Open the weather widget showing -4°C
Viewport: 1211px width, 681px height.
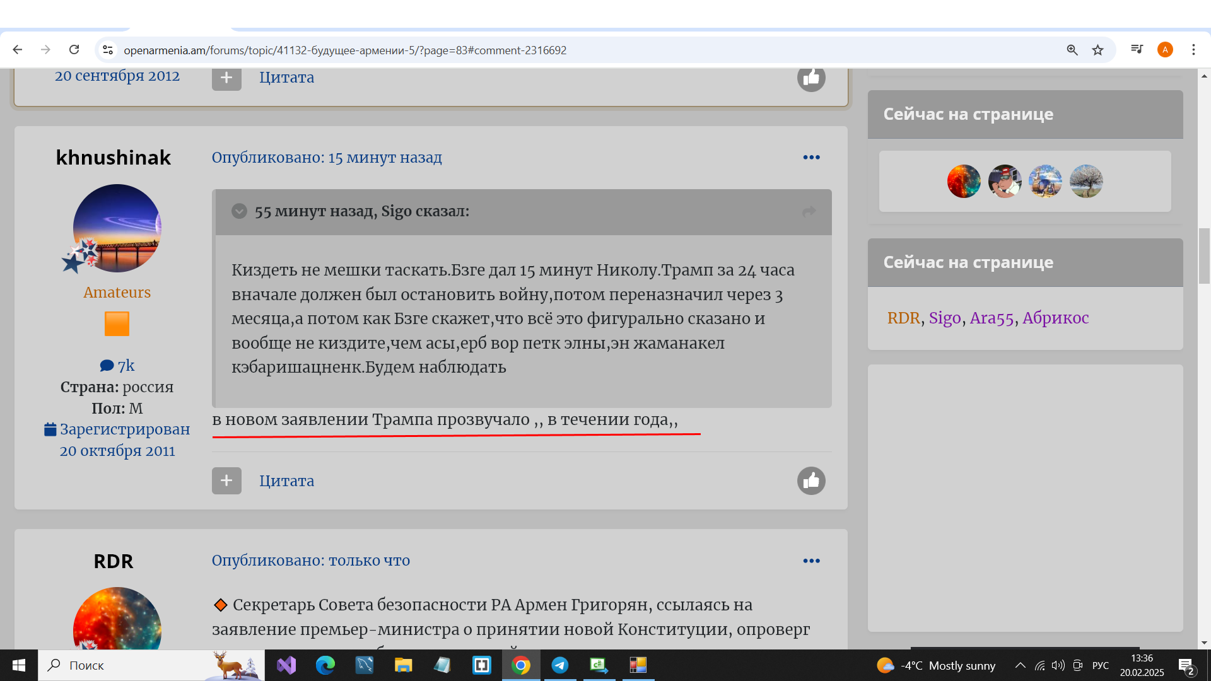point(936,665)
